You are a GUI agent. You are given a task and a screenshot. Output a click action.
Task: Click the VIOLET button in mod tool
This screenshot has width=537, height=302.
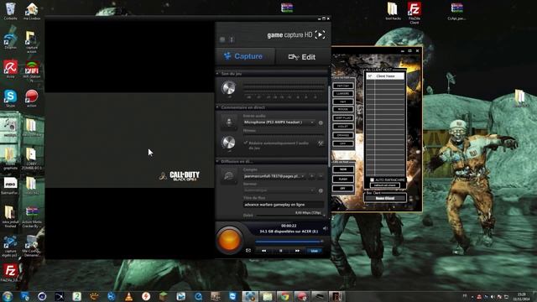pyautogui.click(x=343, y=127)
